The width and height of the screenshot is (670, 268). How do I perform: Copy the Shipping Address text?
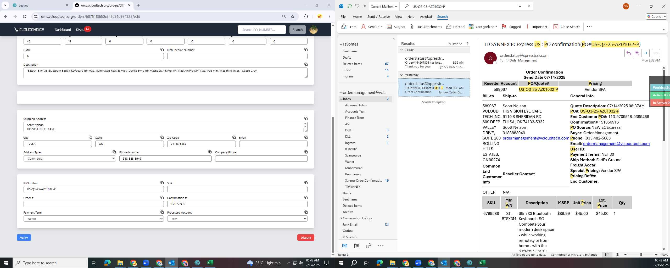[x=306, y=119]
